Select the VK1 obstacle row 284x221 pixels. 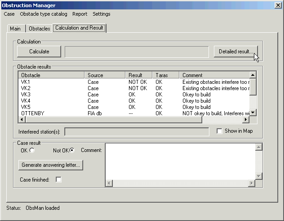pyautogui.click(x=134, y=82)
